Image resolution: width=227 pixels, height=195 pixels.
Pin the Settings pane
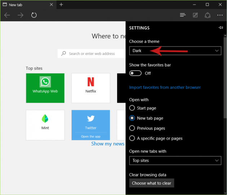pos(220,28)
